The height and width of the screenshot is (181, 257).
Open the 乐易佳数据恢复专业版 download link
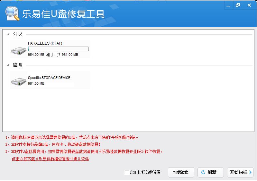click(x=50, y=159)
